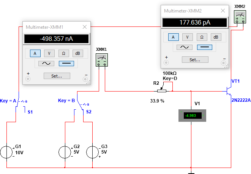Click the VT1 reference label
251x174 pixels.
pyautogui.click(x=235, y=81)
